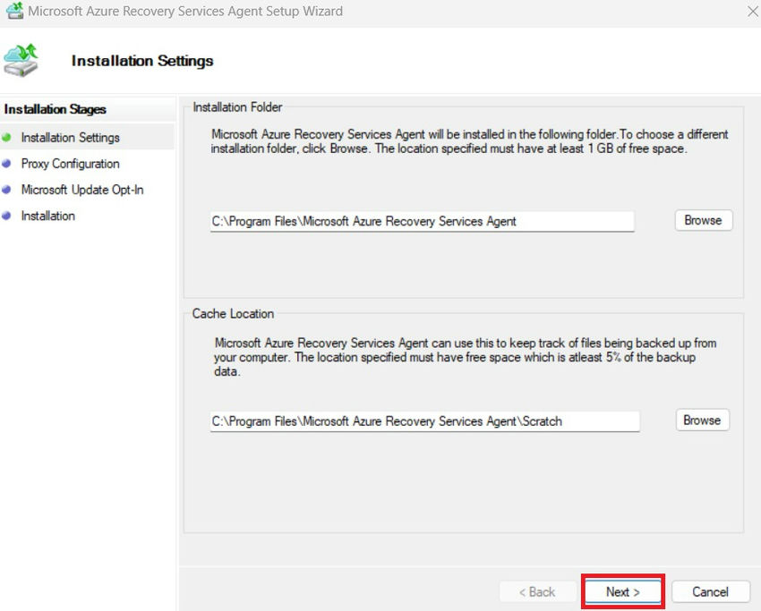Select Installation Settings stage in the sidebar
The image size is (761, 611).
tap(70, 138)
